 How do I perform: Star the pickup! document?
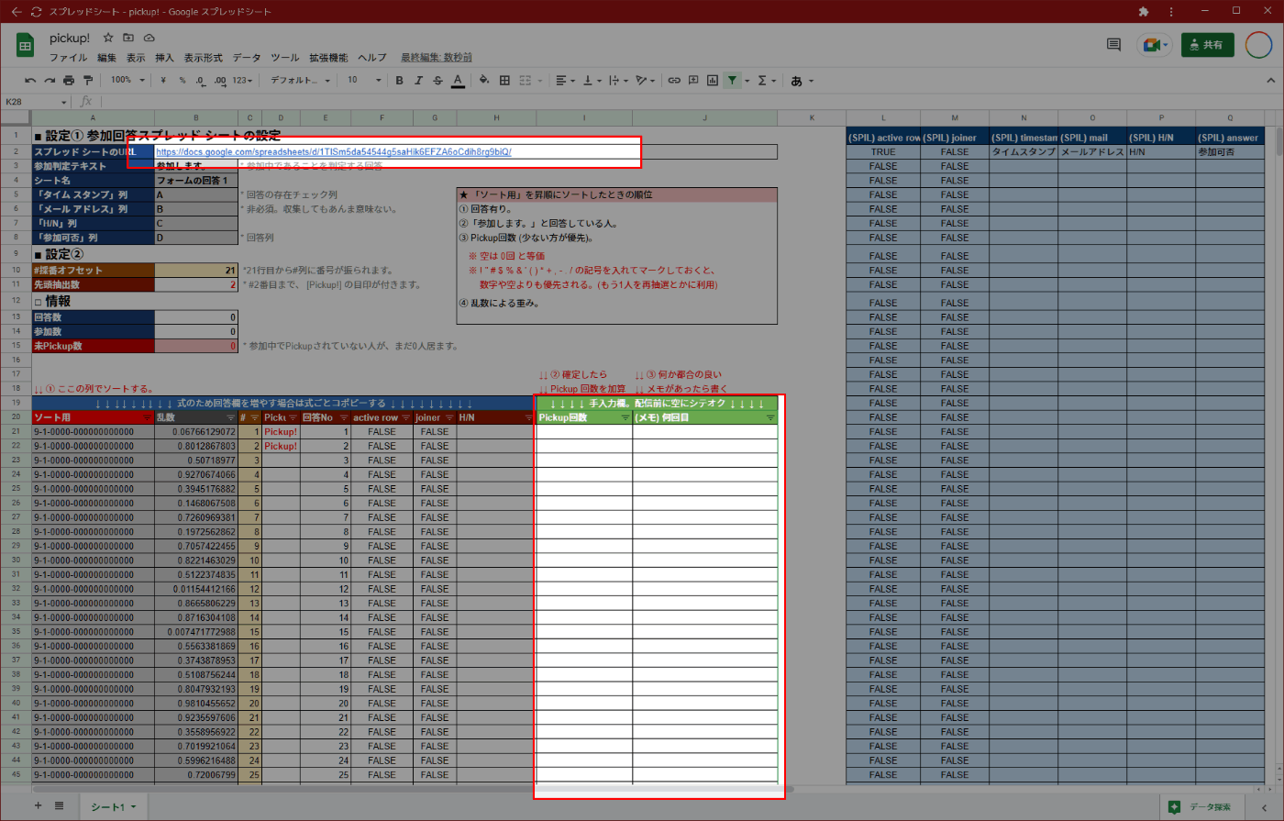point(108,38)
